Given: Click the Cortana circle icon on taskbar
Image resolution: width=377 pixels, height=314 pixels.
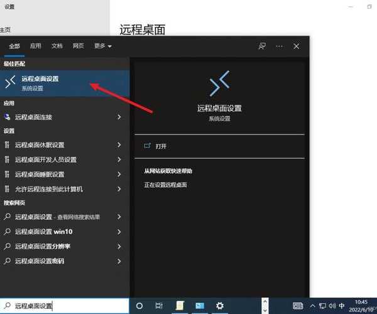Looking at the screenshot, I should pyautogui.click(x=139, y=306).
